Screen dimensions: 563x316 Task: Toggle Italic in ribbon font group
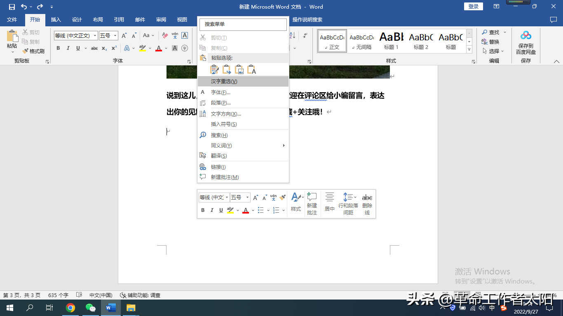68,48
